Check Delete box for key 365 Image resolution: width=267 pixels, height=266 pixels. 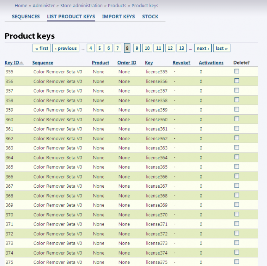(x=237, y=167)
